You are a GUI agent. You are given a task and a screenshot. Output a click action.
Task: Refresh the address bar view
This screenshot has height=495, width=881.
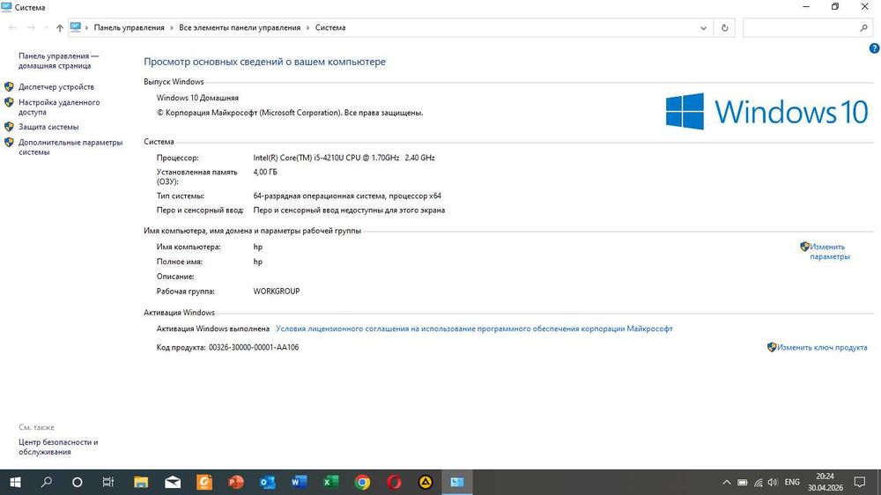tap(724, 27)
